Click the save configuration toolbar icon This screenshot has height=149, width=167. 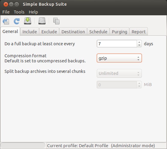(x=6, y=21)
